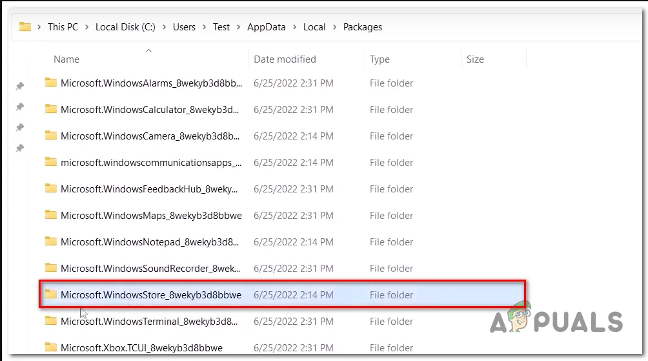The height and width of the screenshot is (361, 648).
Task: Expand chevron between This PC and Local Disk
Action: coord(86,27)
